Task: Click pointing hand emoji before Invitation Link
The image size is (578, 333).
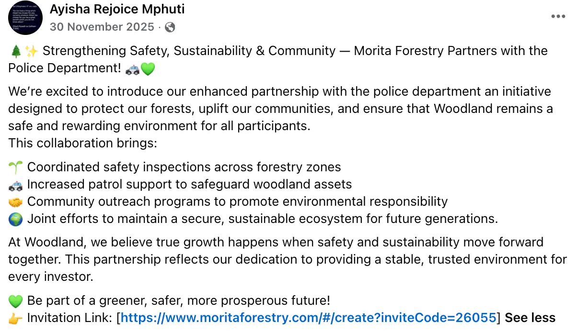Action: tap(15, 318)
